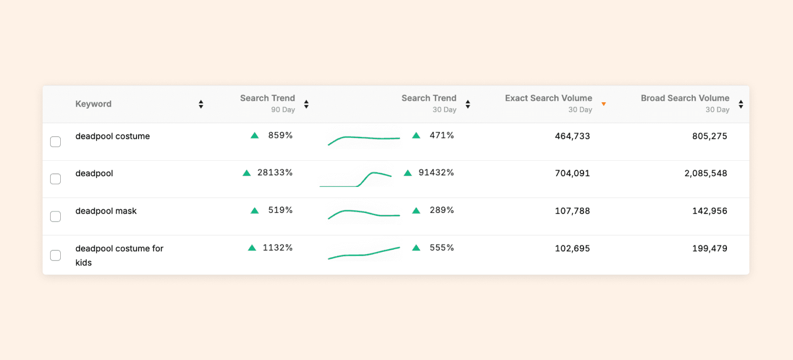793x360 pixels.
Task: Open the deadpool mask keyword
Action: tap(106, 211)
